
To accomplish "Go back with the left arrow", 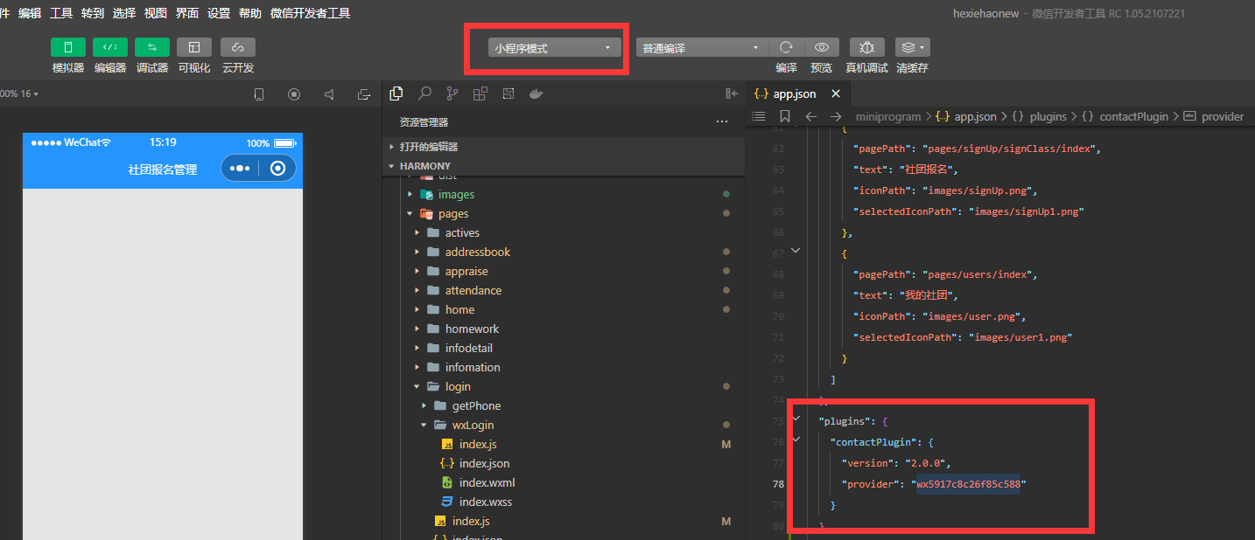I will [811, 116].
